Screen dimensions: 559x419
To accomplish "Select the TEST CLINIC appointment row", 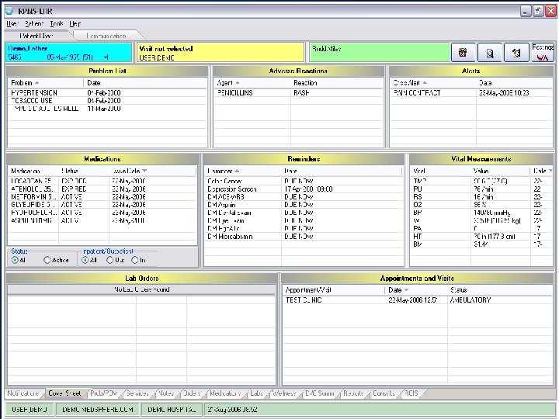I will click(x=417, y=300).
